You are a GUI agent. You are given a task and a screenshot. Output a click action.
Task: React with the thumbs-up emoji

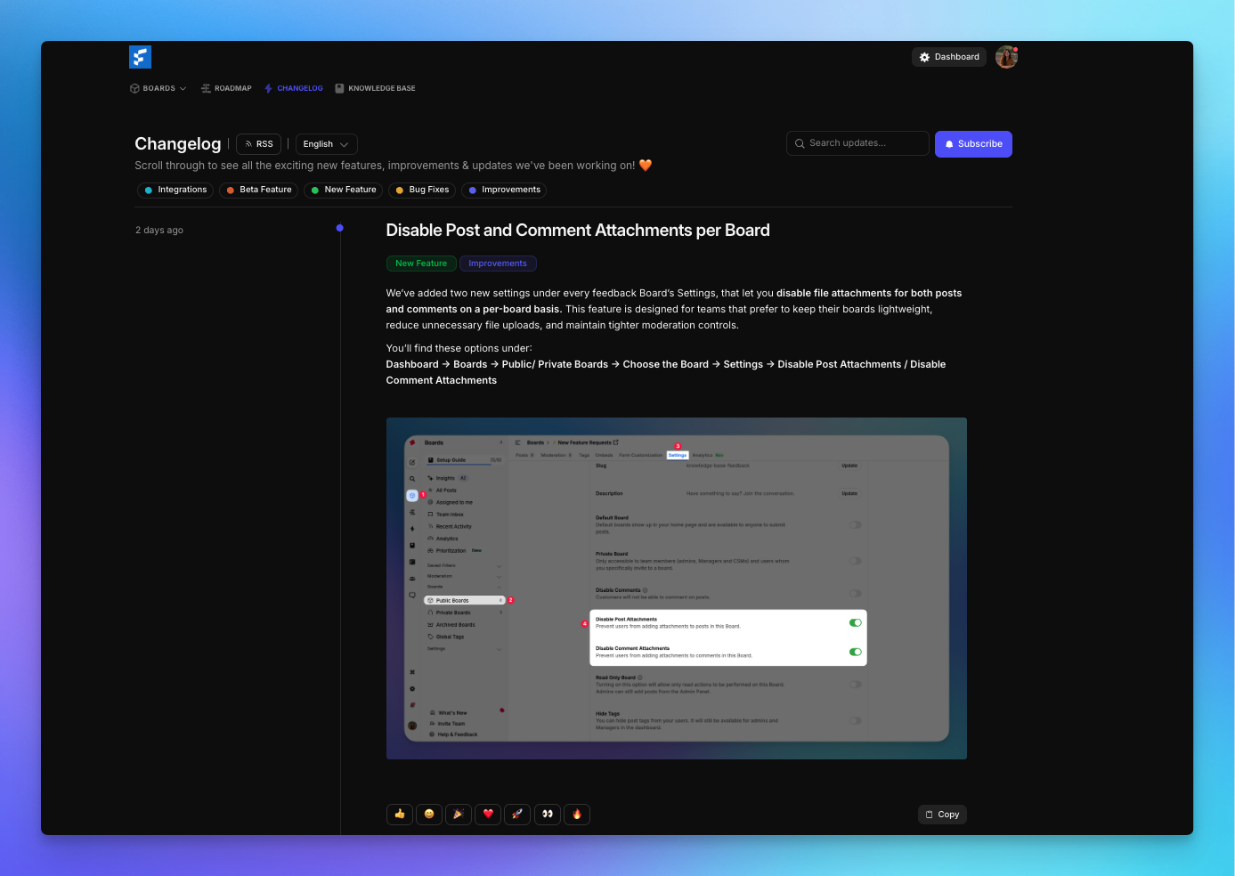pos(399,814)
